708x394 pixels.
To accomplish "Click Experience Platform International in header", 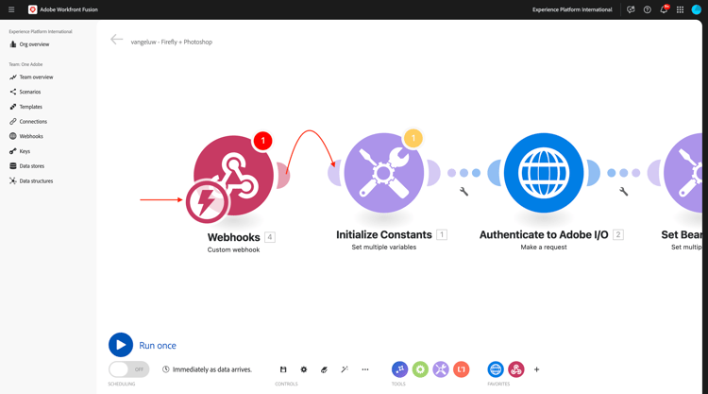I will click(572, 9).
